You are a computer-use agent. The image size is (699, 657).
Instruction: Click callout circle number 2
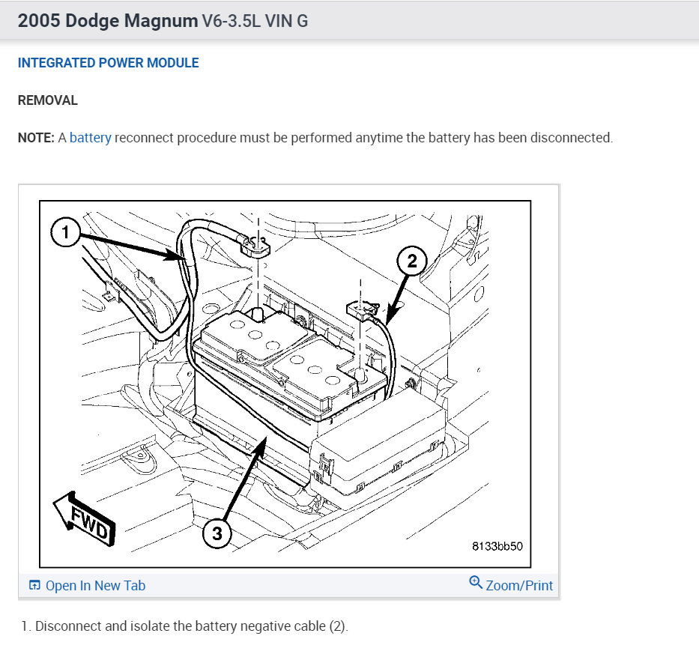412,261
